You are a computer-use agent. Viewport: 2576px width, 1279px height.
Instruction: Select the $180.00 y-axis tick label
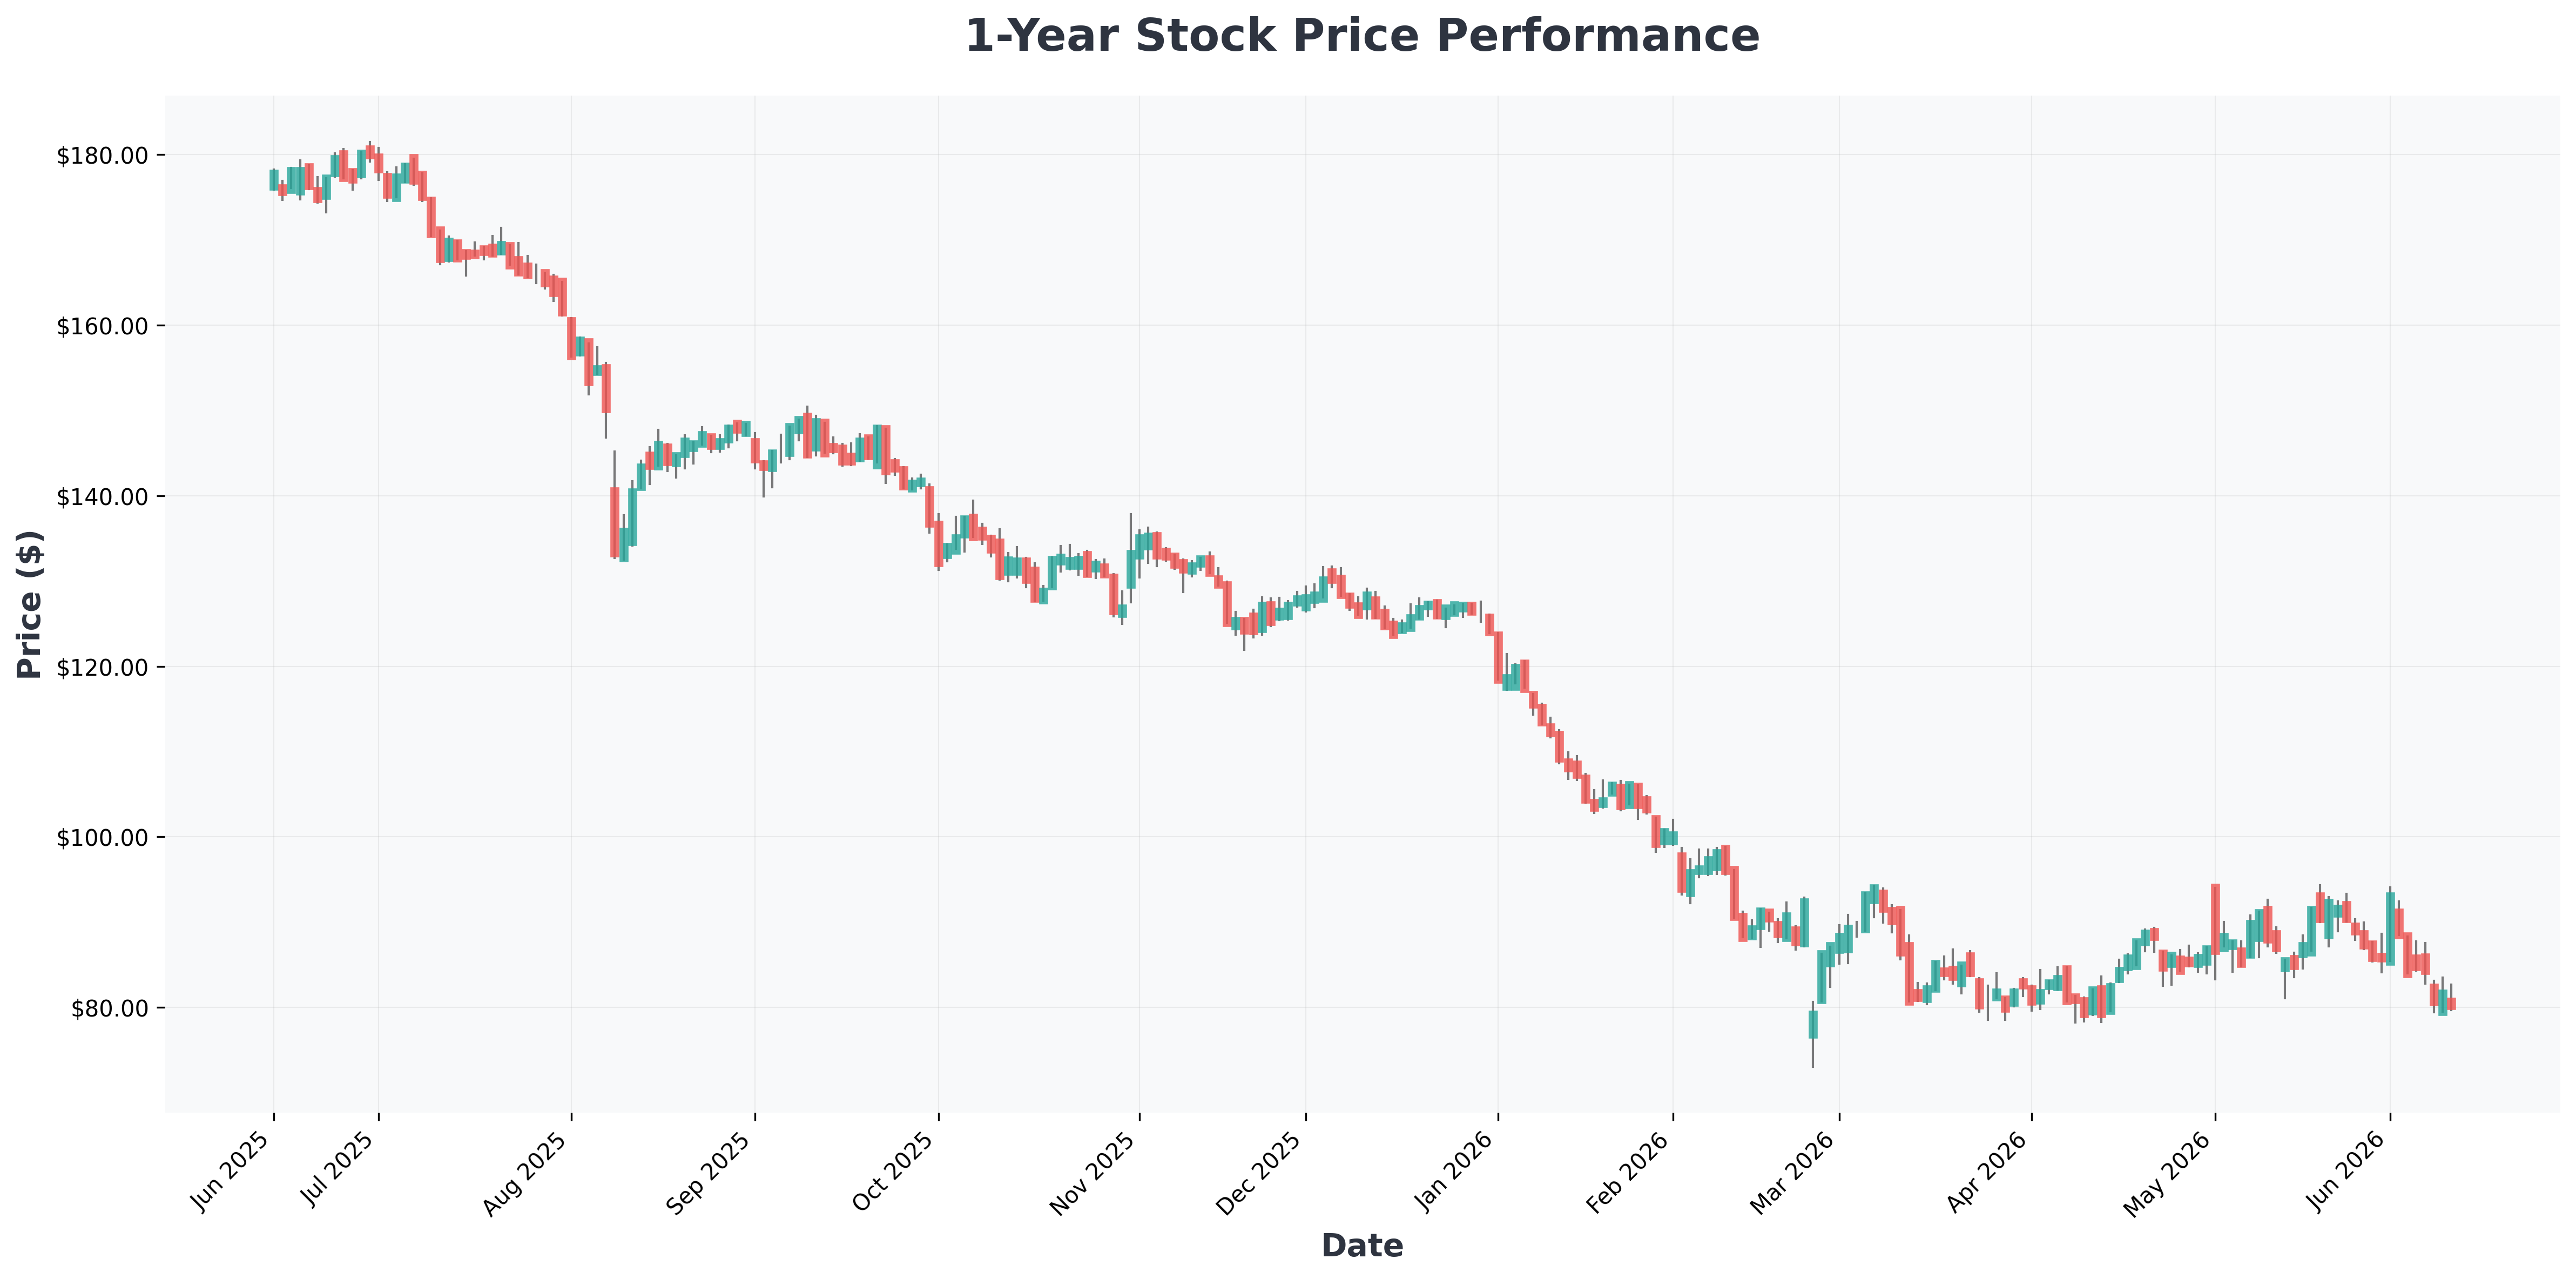click(x=103, y=156)
